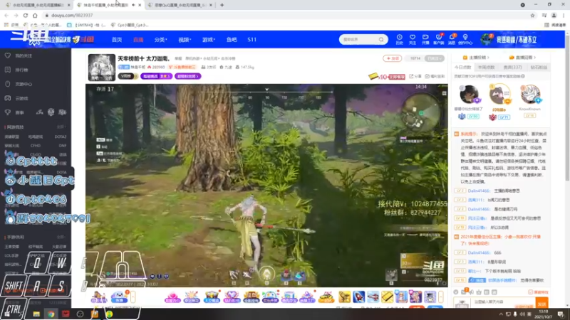The image size is (570, 320).
Task: Click the 英雄联盟 link in sidebar
Action: click(x=12, y=137)
